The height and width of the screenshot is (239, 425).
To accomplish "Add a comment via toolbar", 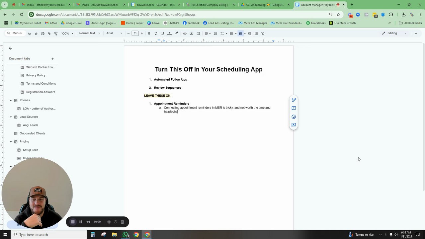I will click(x=191, y=34).
